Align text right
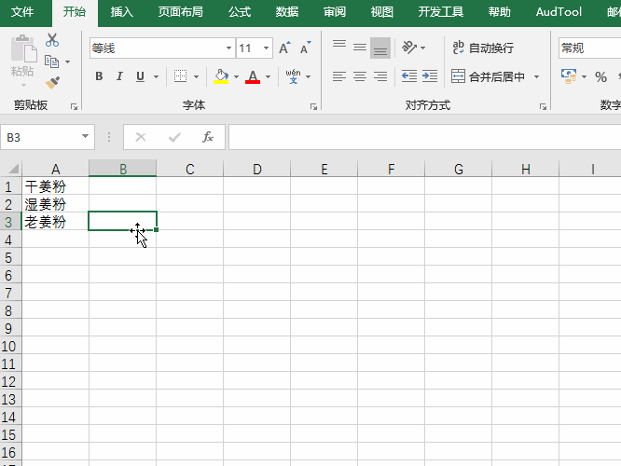This screenshot has width=621, height=466. tap(380, 76)
